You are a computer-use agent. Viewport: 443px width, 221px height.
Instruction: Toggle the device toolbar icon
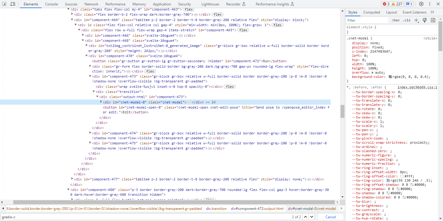point(12,4)
